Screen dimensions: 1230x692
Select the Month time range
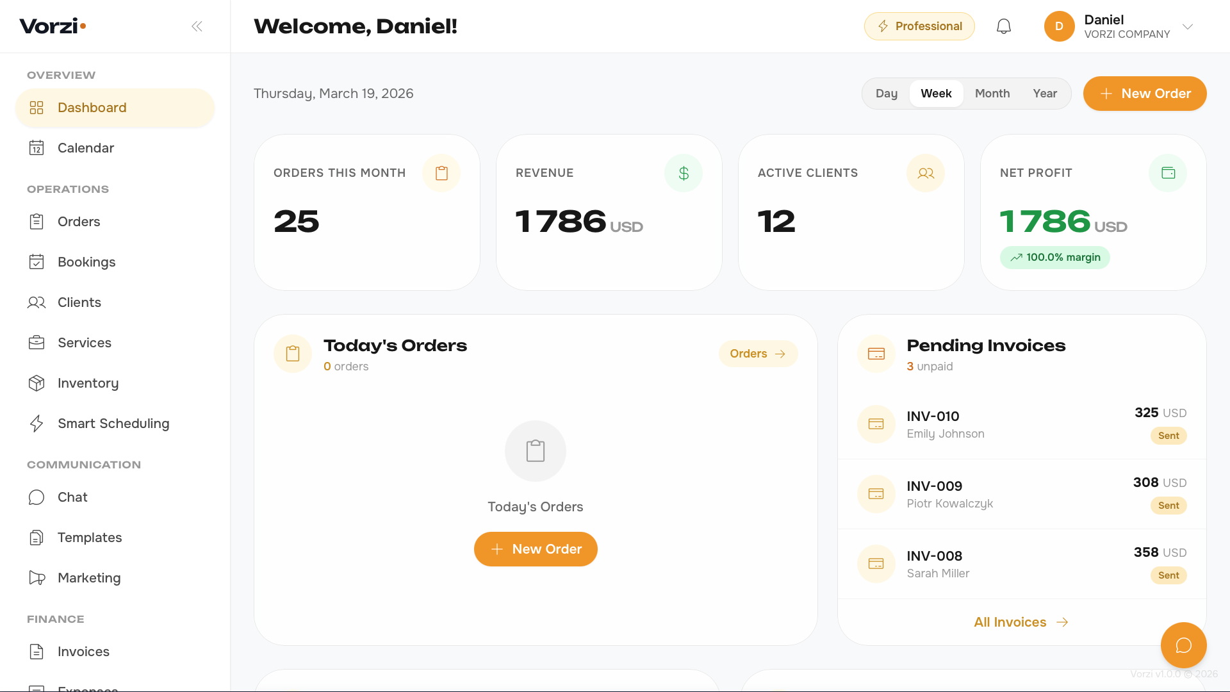pyautogui.click(x=992, y=94)
